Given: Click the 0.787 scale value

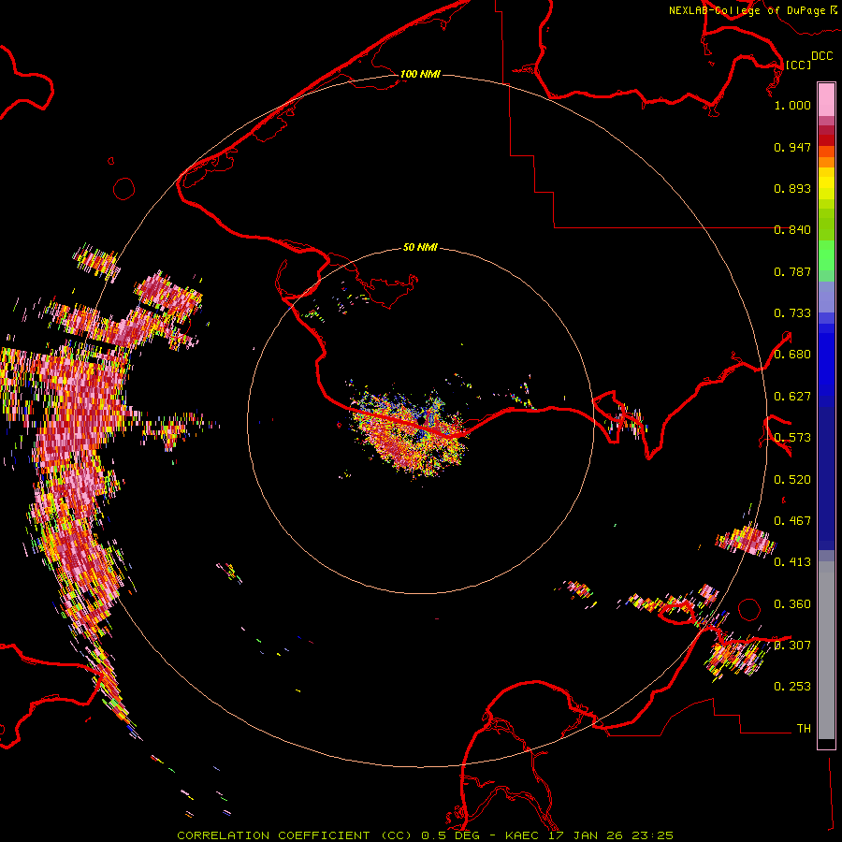Looking at the screenshot, I should pyautogui.click(x=792, y=271).
